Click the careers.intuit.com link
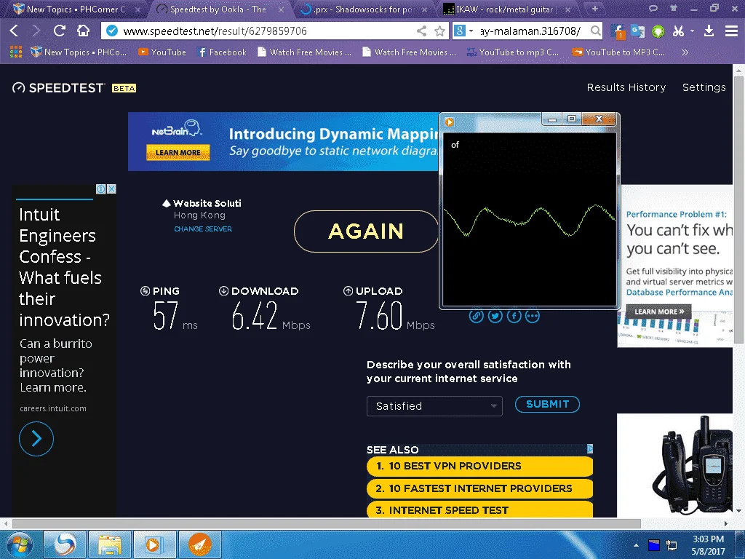This screenshot has height=559, width=745. [x=53, y=408]
